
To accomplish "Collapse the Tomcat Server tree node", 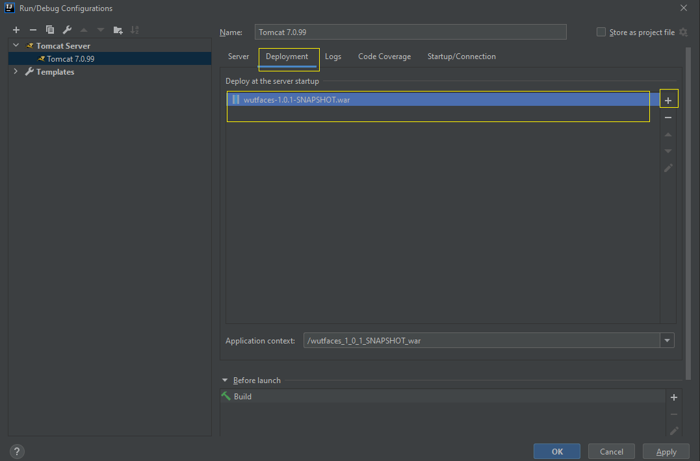I will point(16,46).
